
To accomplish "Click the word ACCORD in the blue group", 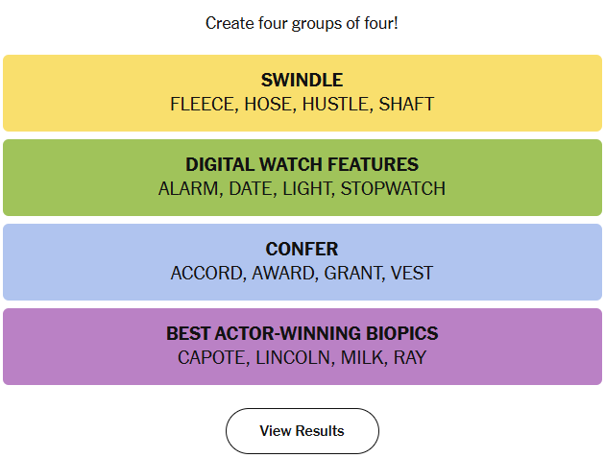I will click(x=206, y=273).
